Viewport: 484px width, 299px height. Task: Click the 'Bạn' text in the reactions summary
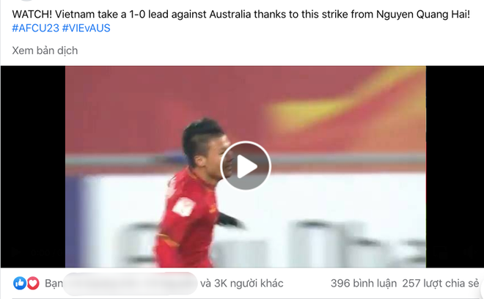54,284
